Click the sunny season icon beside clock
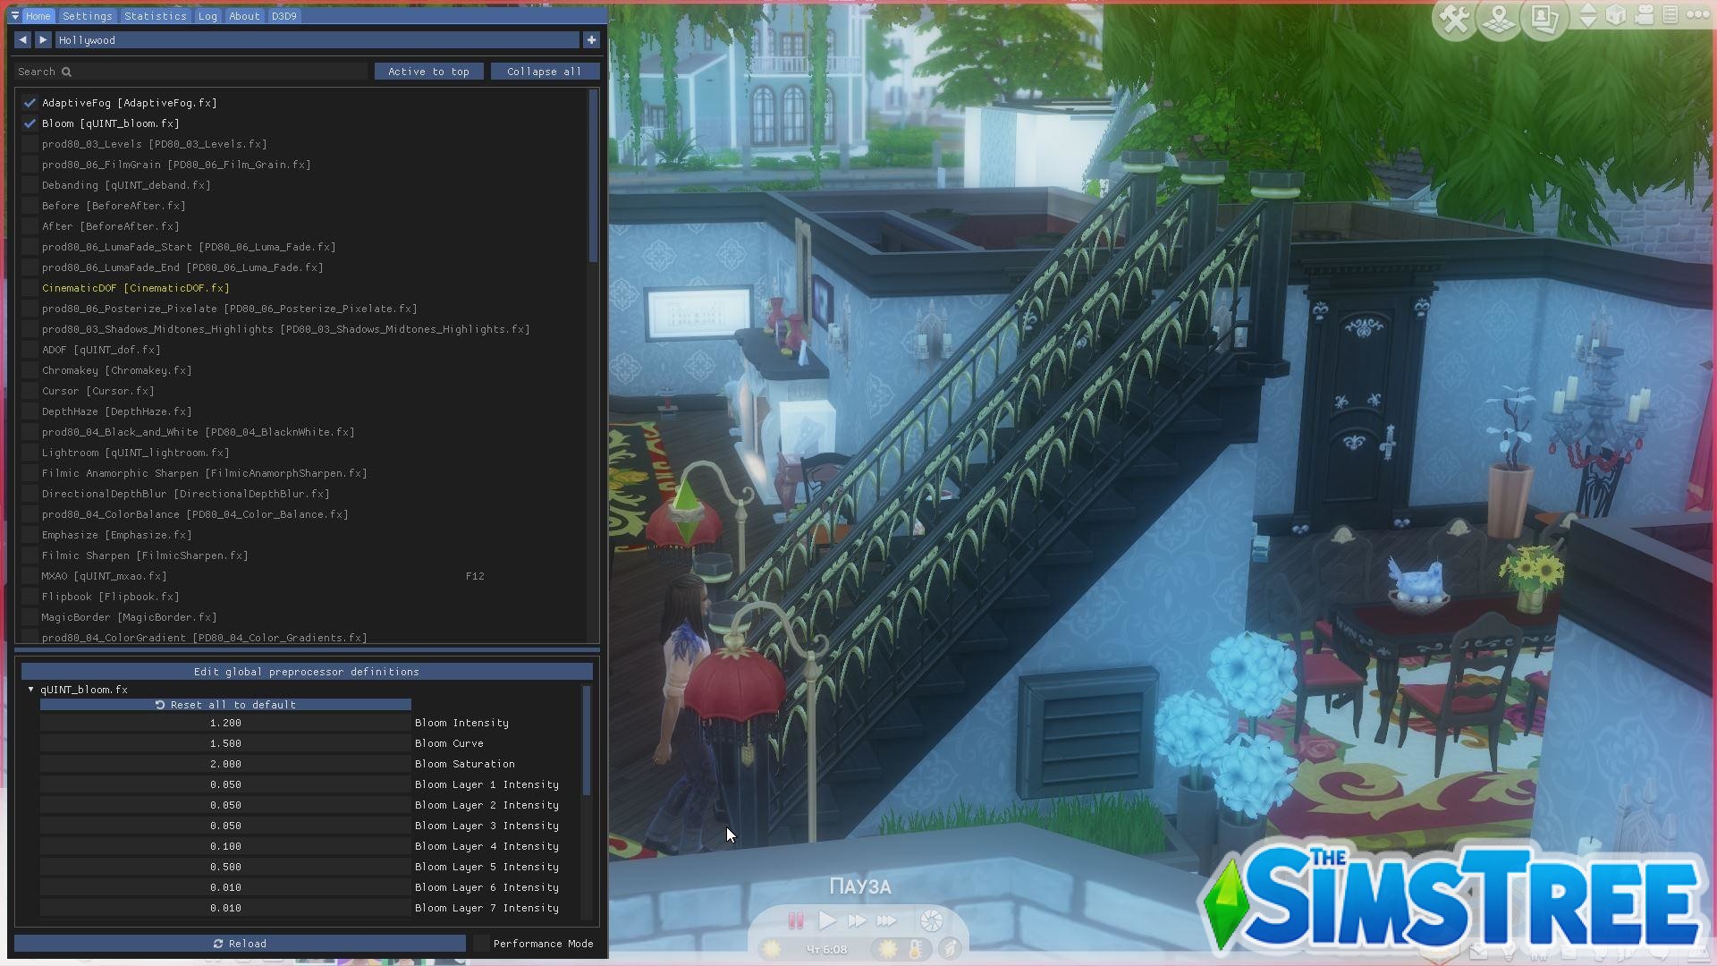The height and width of the screenshot is (966, 1717). coord(771,949)
